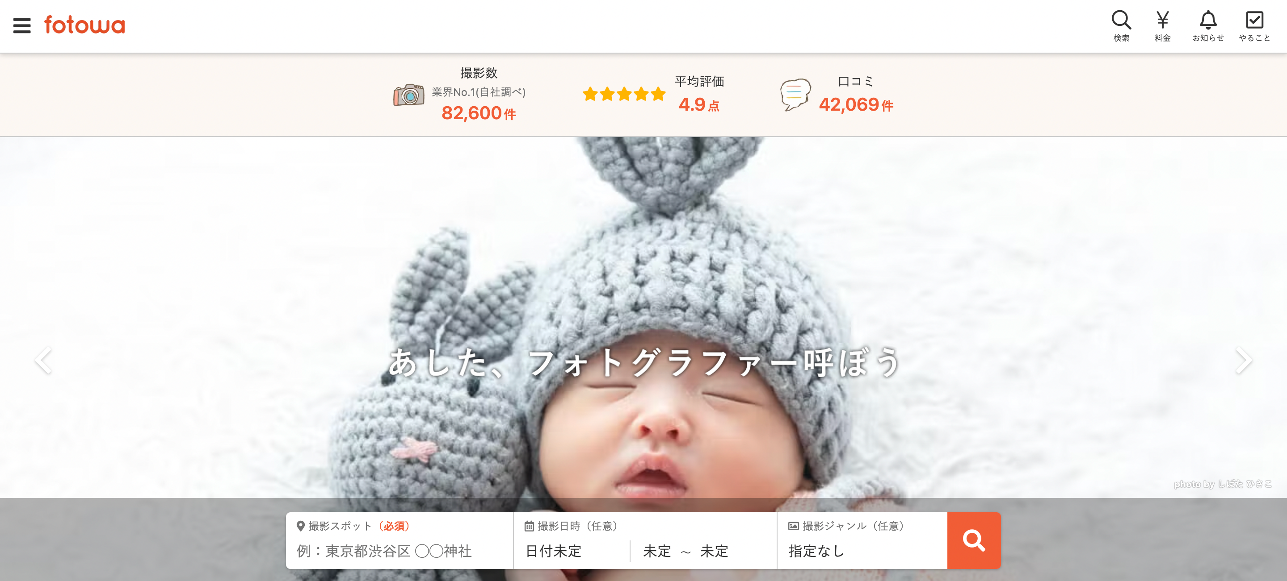Click the five-star rating graphic
Viewport: 1287px width, 581px height.
coord(624,94)
